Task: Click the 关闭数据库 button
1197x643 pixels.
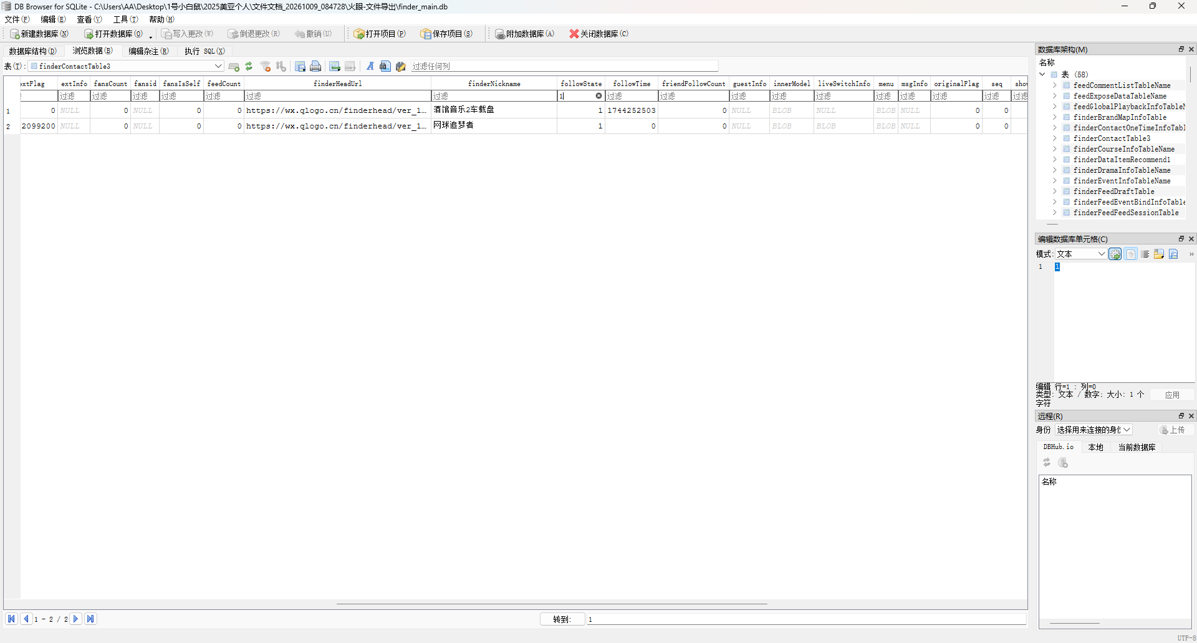Action: [x=598, y=34]
